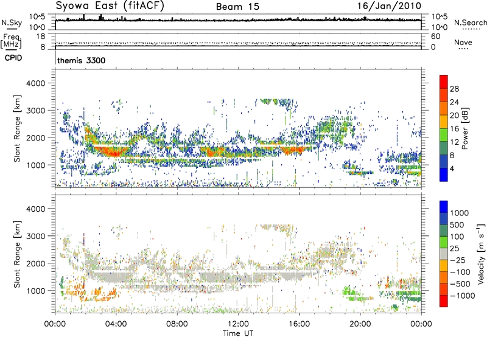Click the orange velocity scatter near 03:00
The width and height of the screenshot is (487, 337).
coord(97,292)
